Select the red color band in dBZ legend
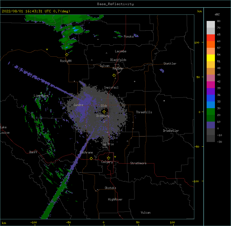Image resolution: width=231 pixels, height=226 pixels. pos(211,38)
